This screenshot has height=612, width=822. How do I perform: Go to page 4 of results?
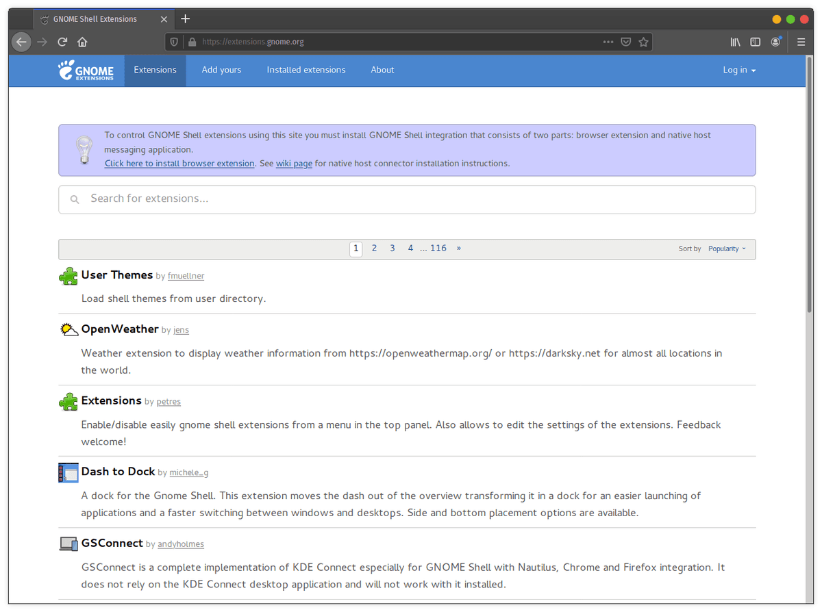pos(410,248)
